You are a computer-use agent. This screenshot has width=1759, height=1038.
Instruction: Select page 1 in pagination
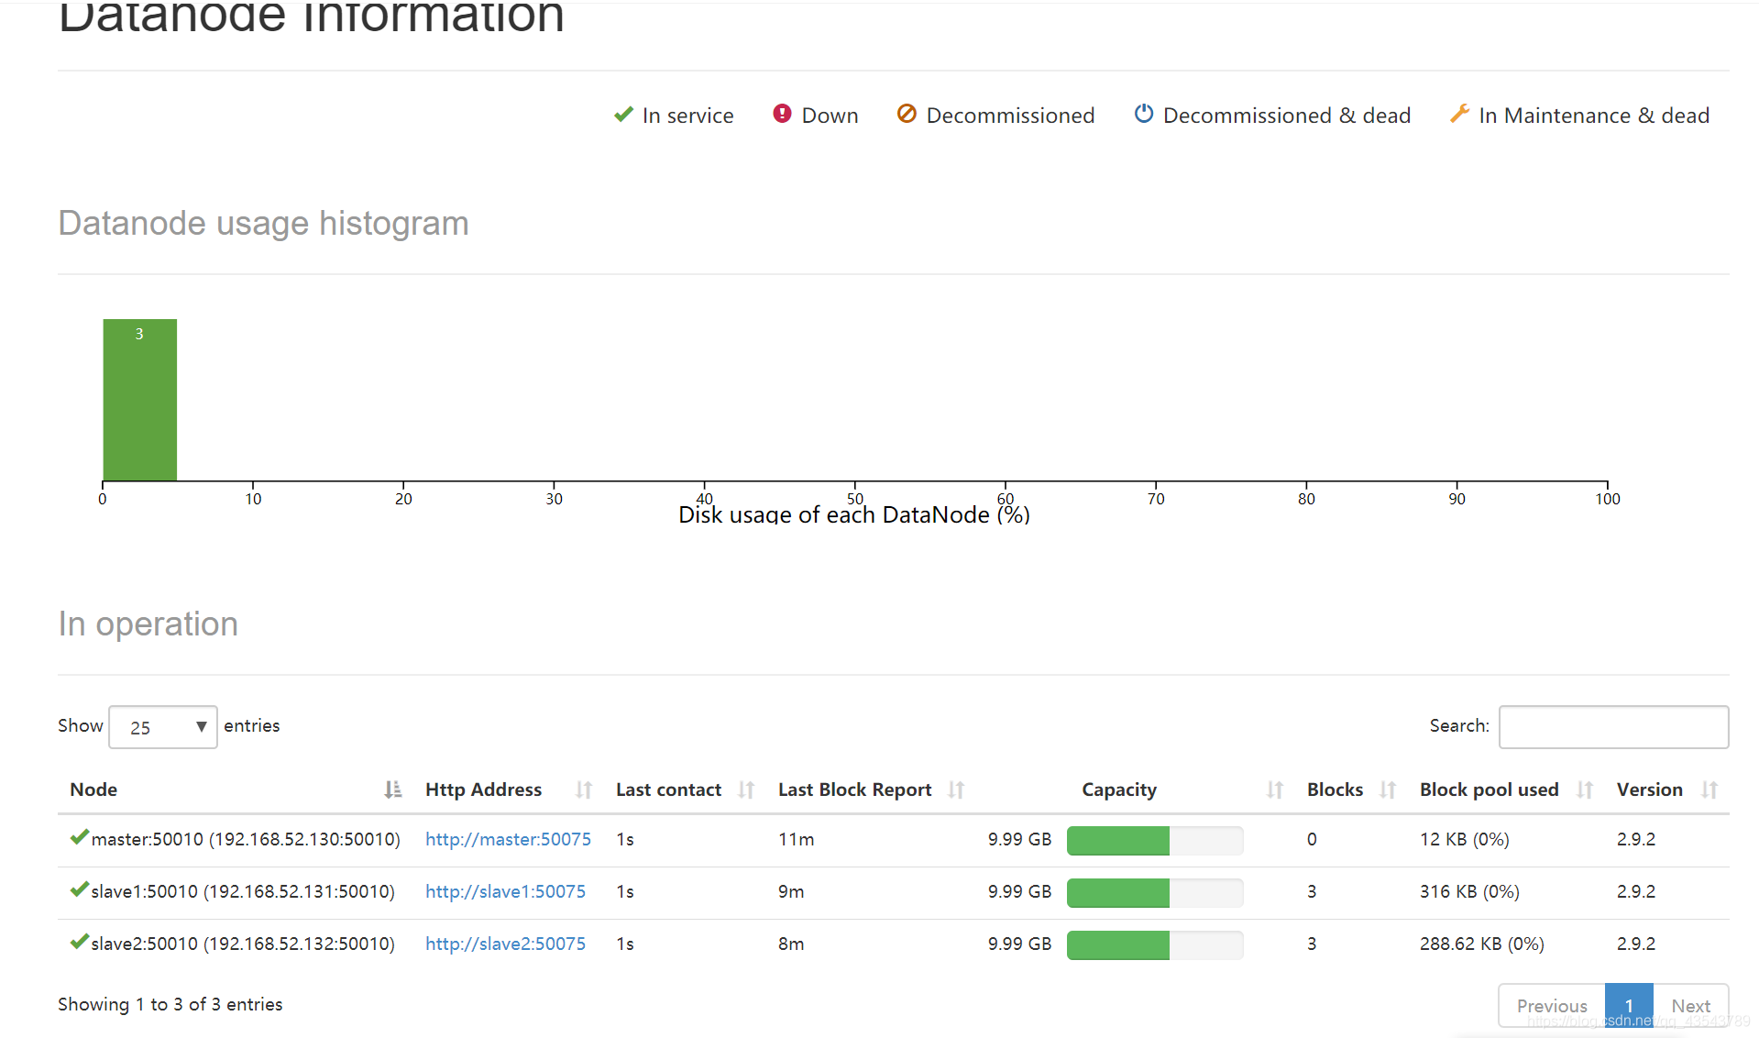(x=1629, y=1006)
